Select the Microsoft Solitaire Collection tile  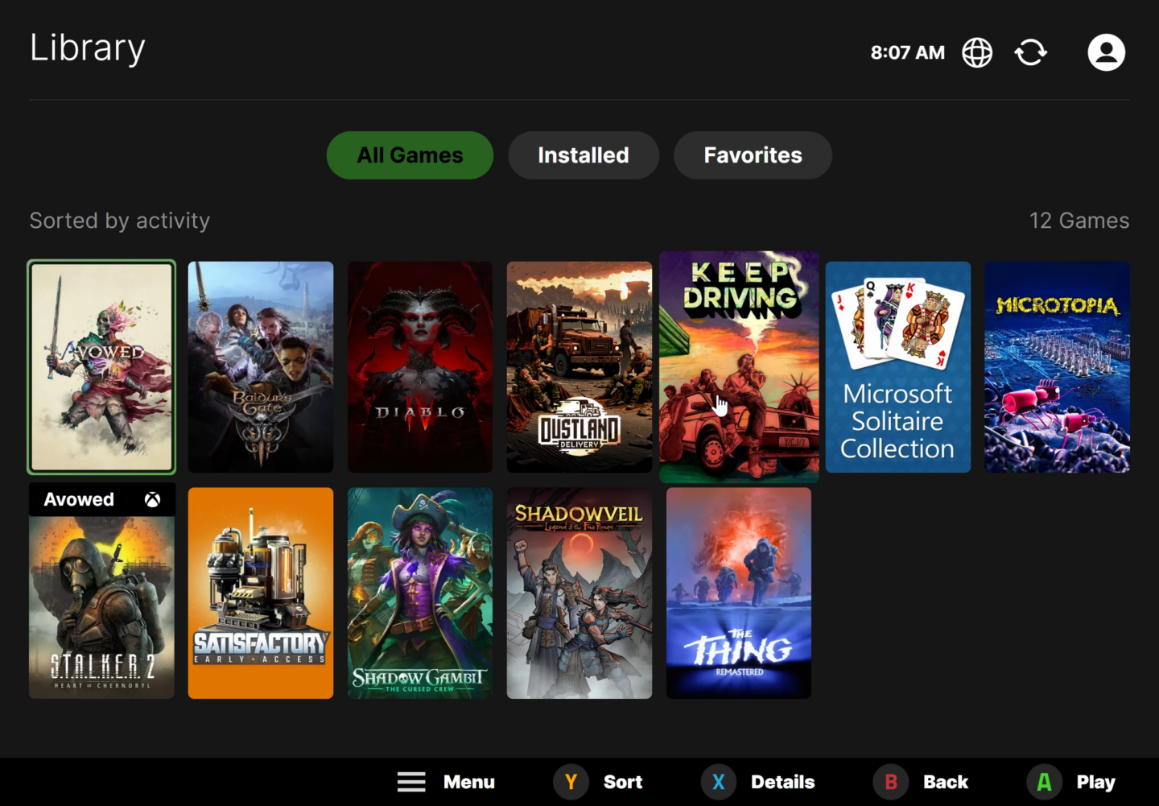click(x=898, y=366)
